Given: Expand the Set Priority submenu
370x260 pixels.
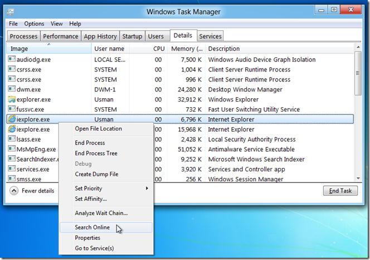Looking at the screenshot, I should [x=147, y=188].
